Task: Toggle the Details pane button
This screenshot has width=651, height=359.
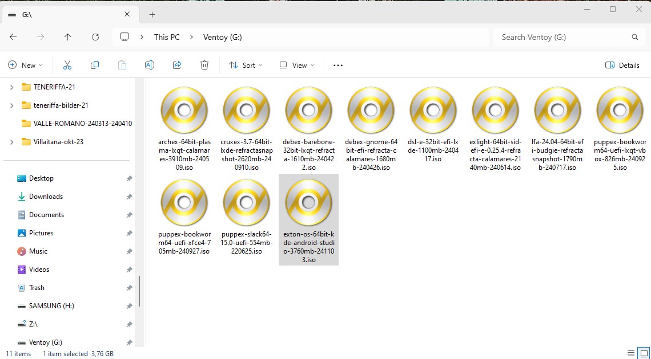Action: click(x=622, y=65)
